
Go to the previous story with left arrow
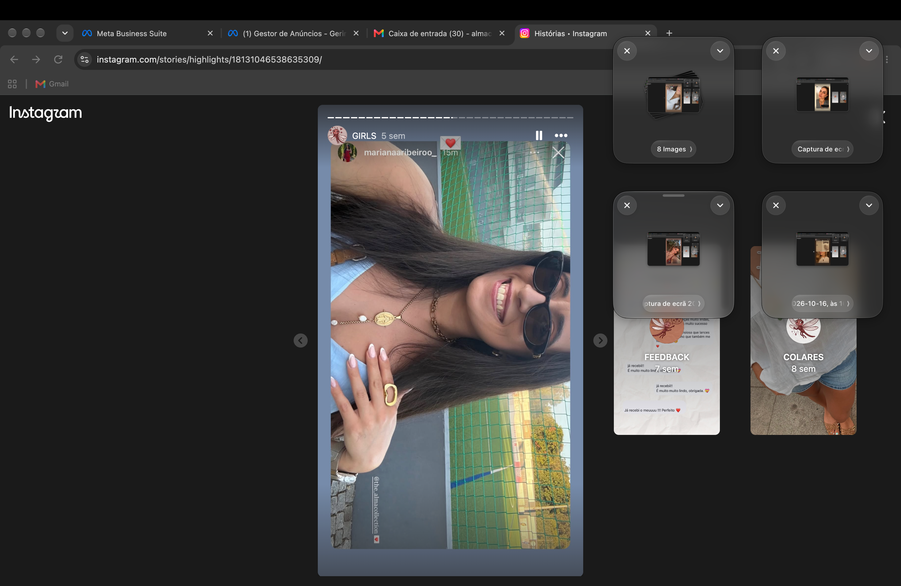coord(301,340)
